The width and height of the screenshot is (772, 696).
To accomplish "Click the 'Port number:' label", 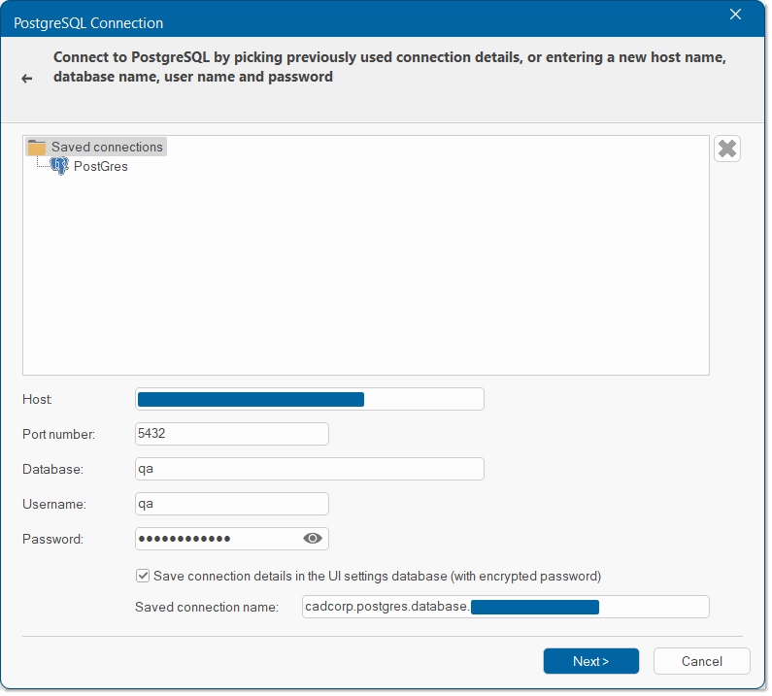I will tap(58, 434).
